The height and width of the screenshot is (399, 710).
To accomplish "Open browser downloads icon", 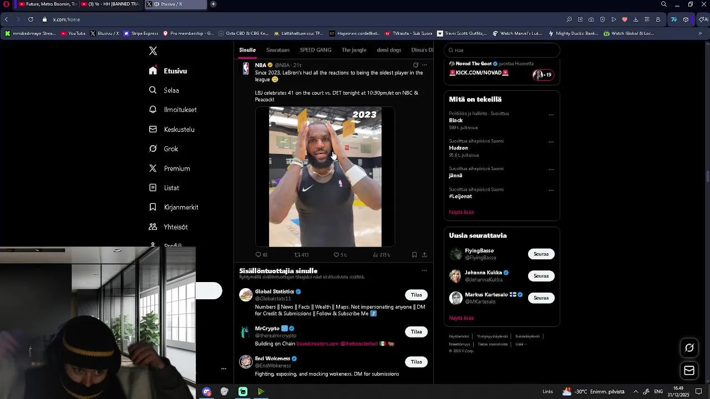I will (636, 19).
